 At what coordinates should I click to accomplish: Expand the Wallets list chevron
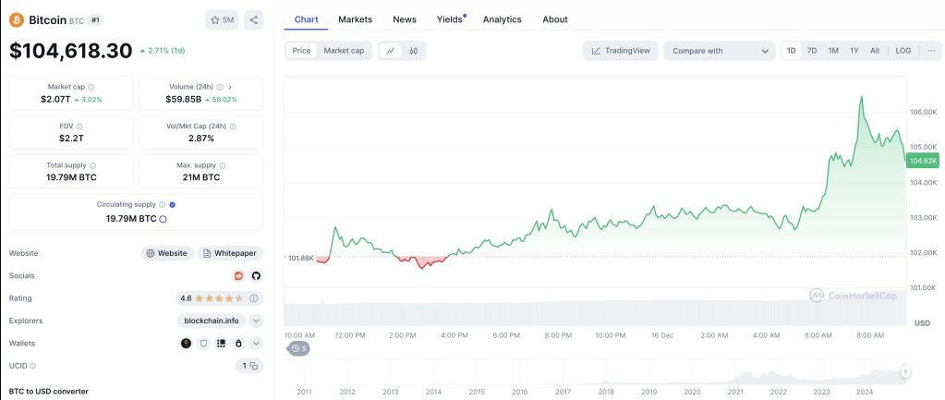tap(256, 344)
